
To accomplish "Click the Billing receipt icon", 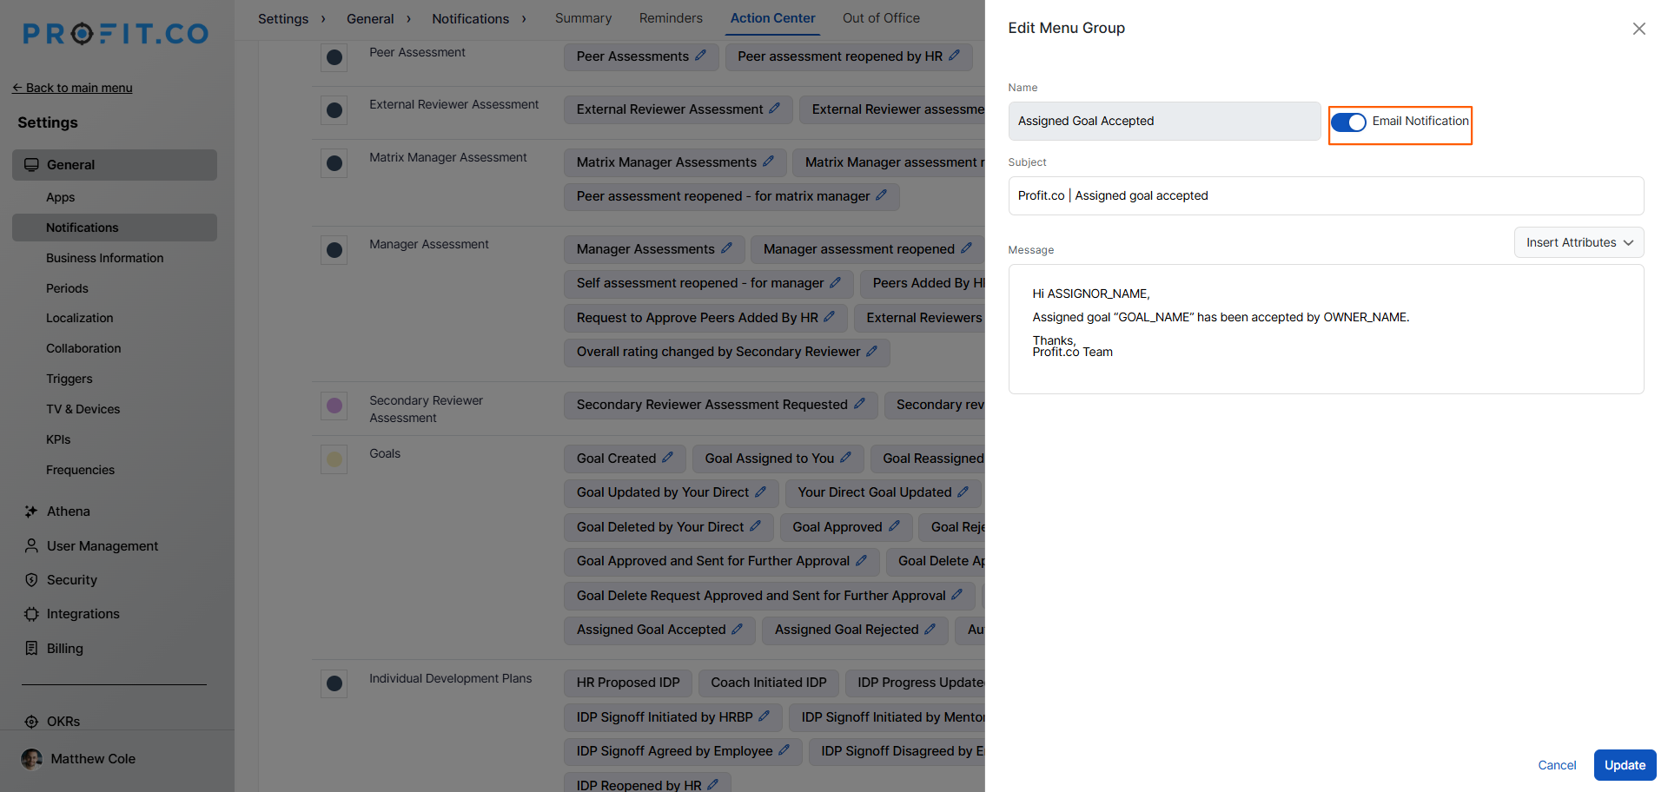I will (31, 649).
